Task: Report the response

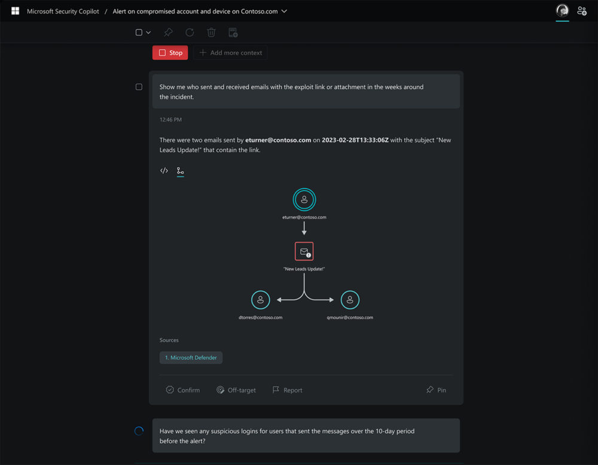Action: [287, 390]
